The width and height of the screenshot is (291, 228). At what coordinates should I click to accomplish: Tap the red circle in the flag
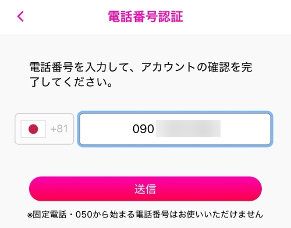(x=33, y=129)
